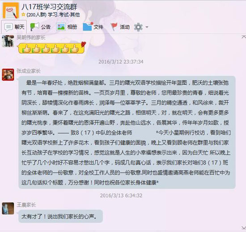The width and height of the screenshot is (246, 232).
Task: Click the sender name 张成业家长
Action: point(29,71)
